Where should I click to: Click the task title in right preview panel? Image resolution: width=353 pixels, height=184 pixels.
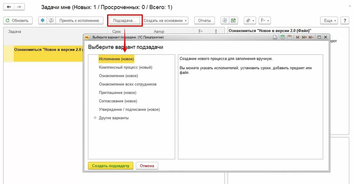point(270,30)
